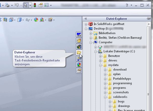Pin the Datei-Explorer panel

pos(148,18)
